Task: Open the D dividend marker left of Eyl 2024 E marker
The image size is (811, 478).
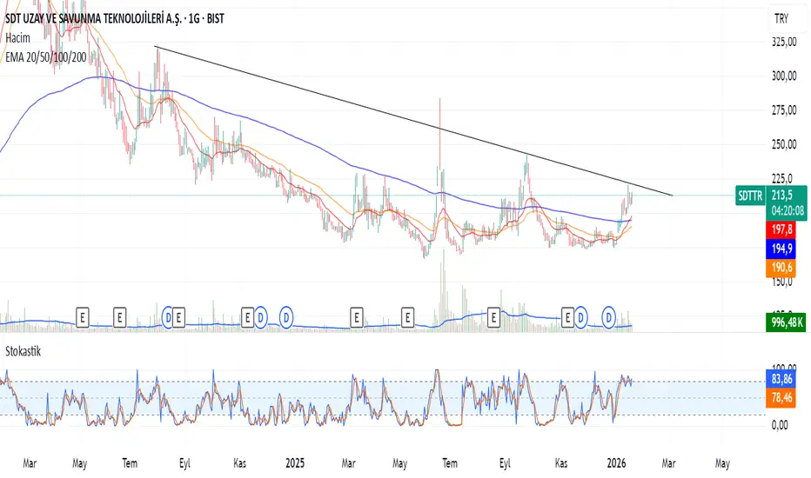Action: pos(167,317)
